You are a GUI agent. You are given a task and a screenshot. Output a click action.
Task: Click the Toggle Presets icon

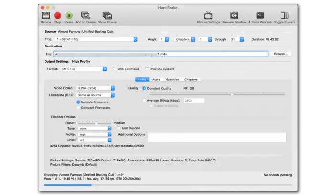pos(285,16)
